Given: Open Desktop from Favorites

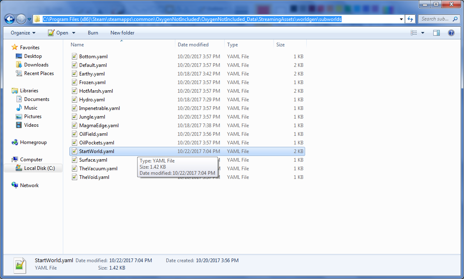Looking at the screenshot, I should click(x=33, y=56).
